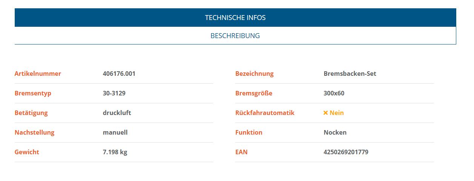Screen dimensions: 474x181
Task: Click the orange X icon beside Nein
Action: [x=326, y=113]
